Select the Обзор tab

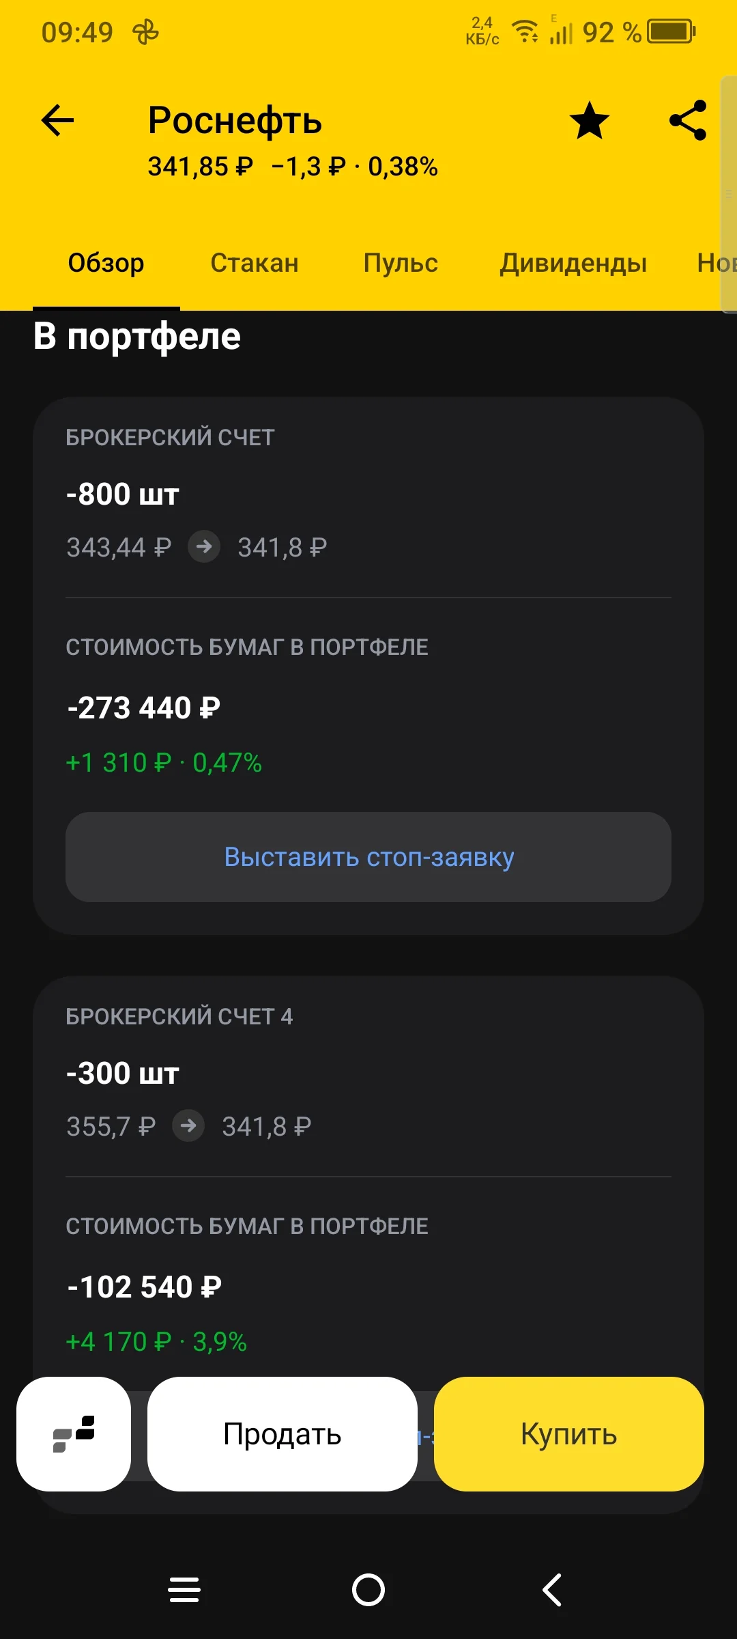[x=106, y=263]
